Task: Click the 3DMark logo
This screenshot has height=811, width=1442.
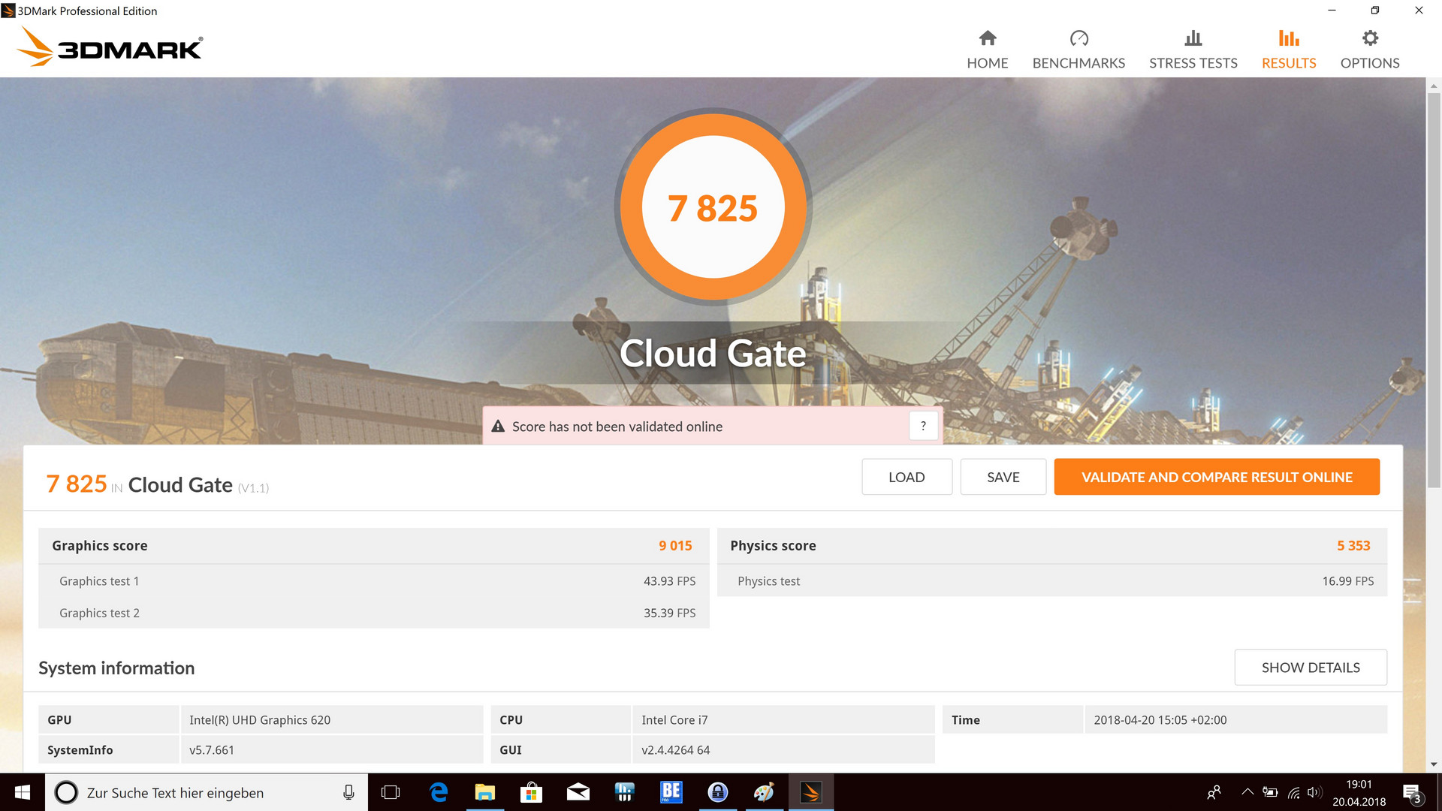Action: [x=110, y=47]
